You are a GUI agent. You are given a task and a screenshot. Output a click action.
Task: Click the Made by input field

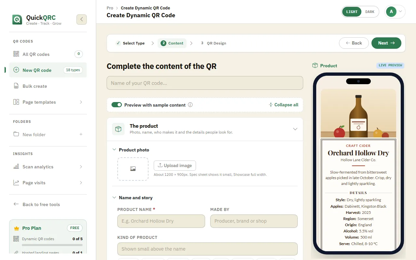(254, 221)
